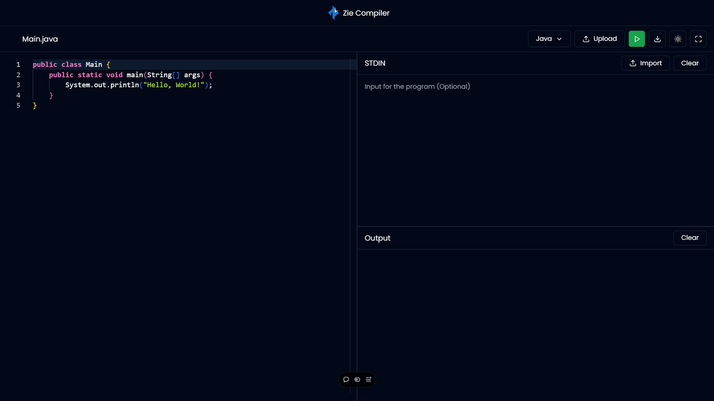Place cursor on println code line
The width and height of the screenshot is (714, 401).
pos(138,85)
